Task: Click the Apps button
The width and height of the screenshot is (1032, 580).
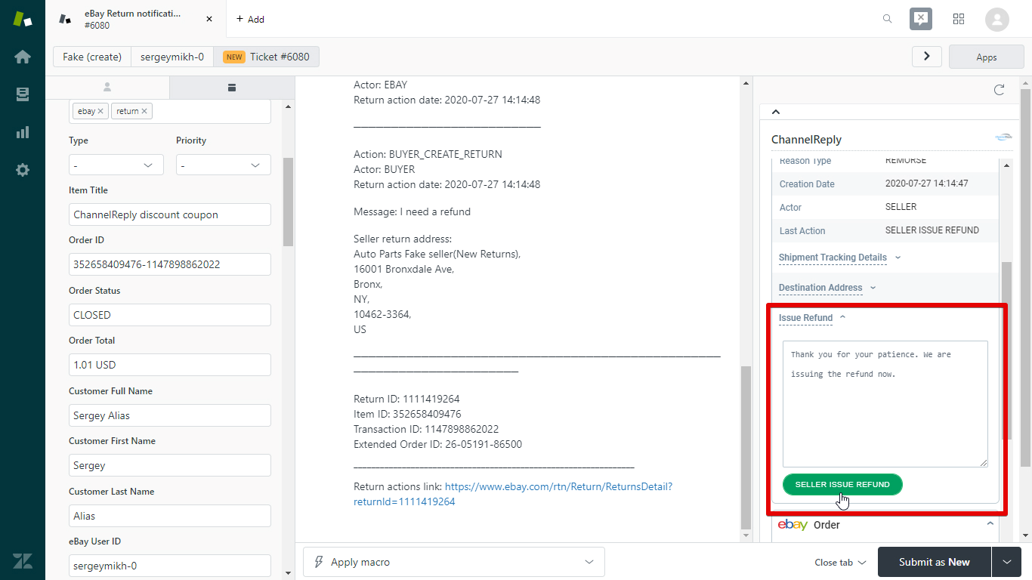Action: point(987,57)
